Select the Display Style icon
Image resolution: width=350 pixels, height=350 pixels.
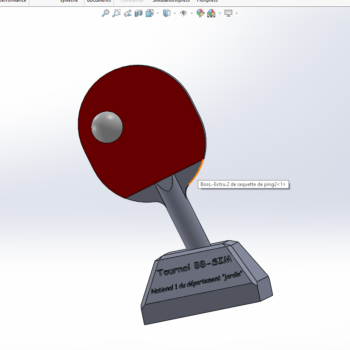coord(167,13)
